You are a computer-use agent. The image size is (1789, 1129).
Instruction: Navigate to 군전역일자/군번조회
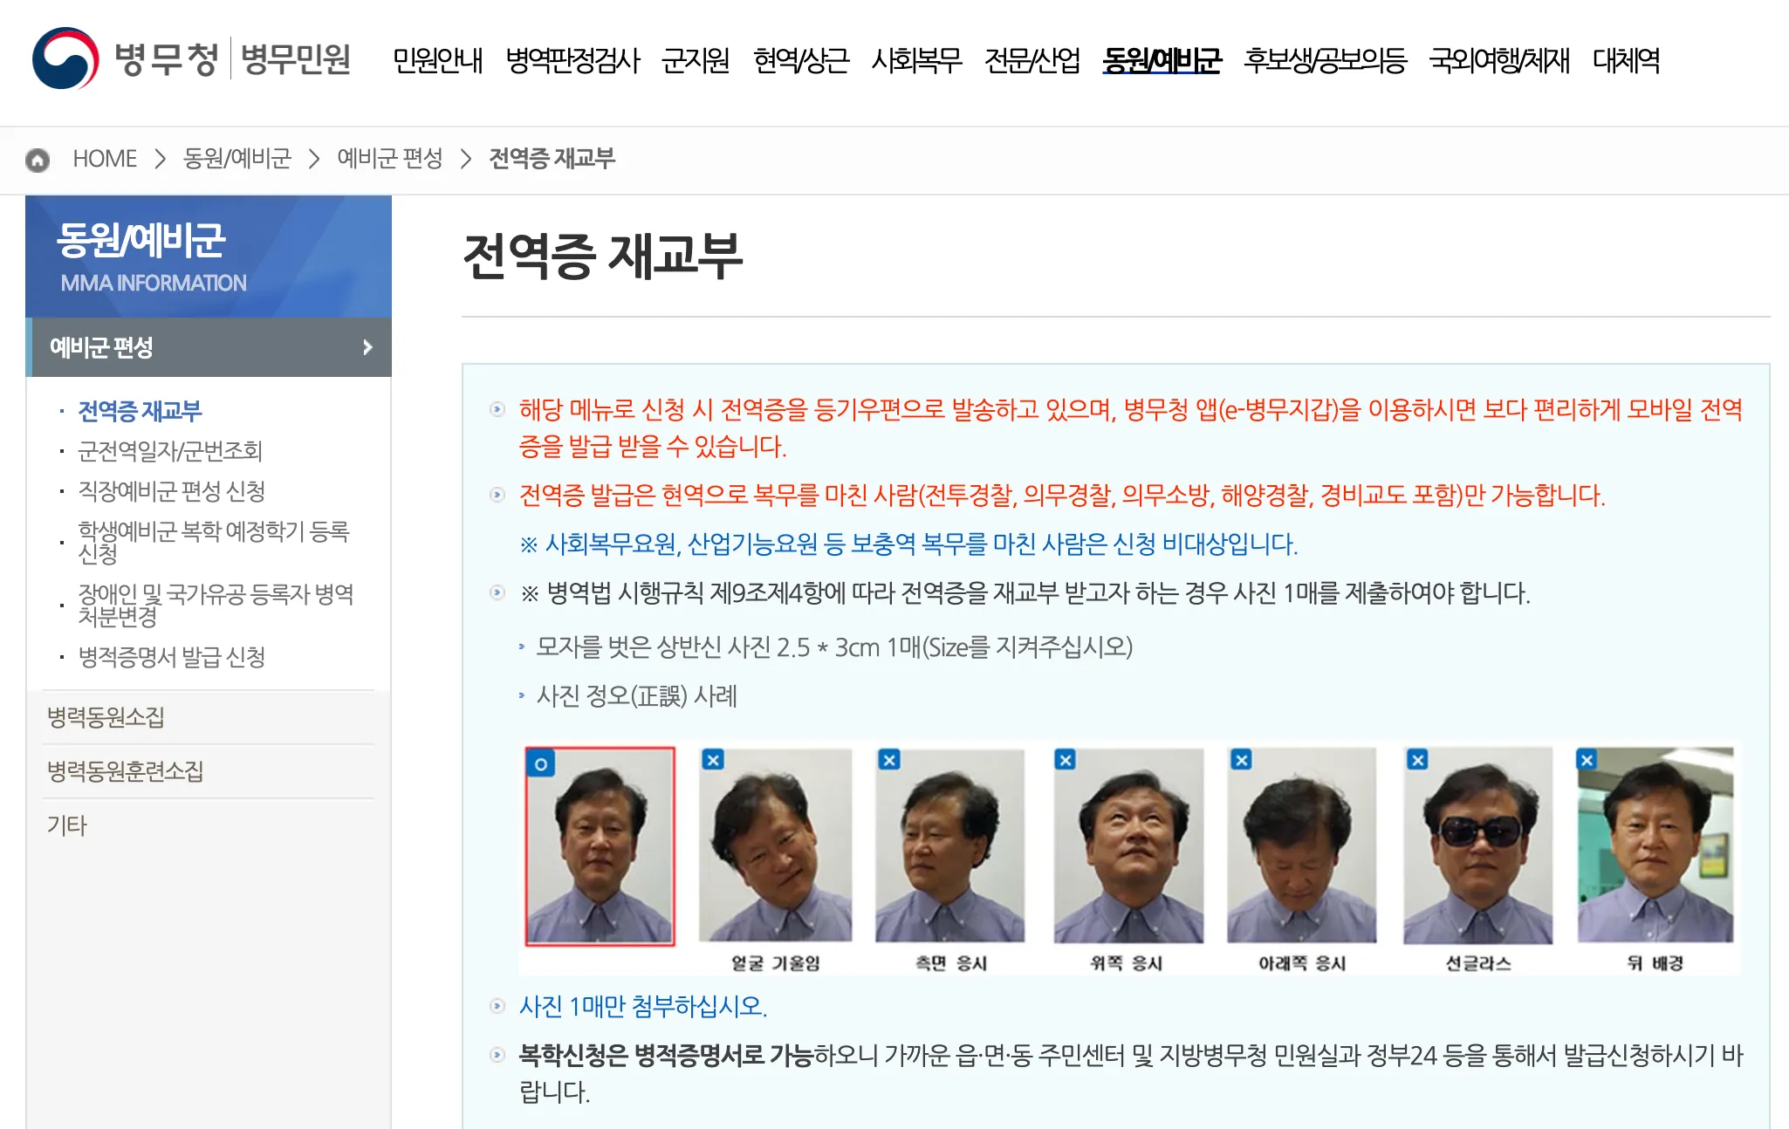coord(171,451)
